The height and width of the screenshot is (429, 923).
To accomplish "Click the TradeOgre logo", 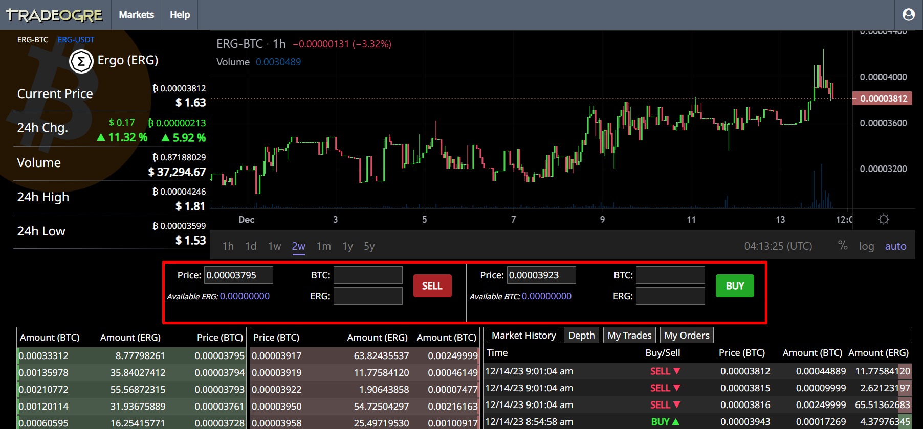I will click(54, 15).
